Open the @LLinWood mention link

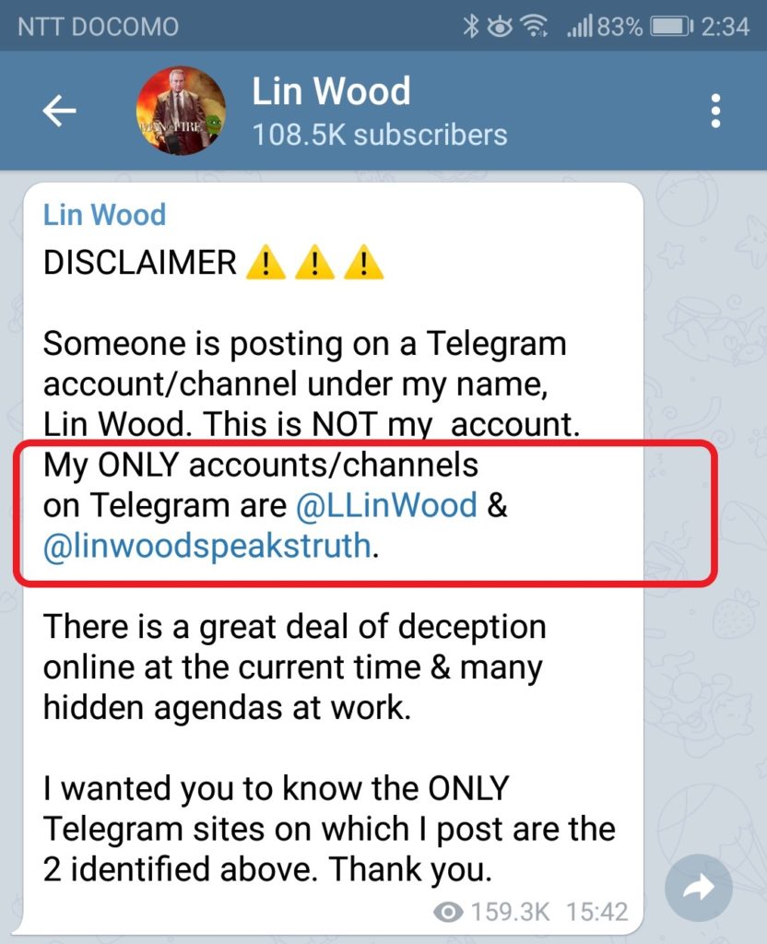(x=386, y=504)
